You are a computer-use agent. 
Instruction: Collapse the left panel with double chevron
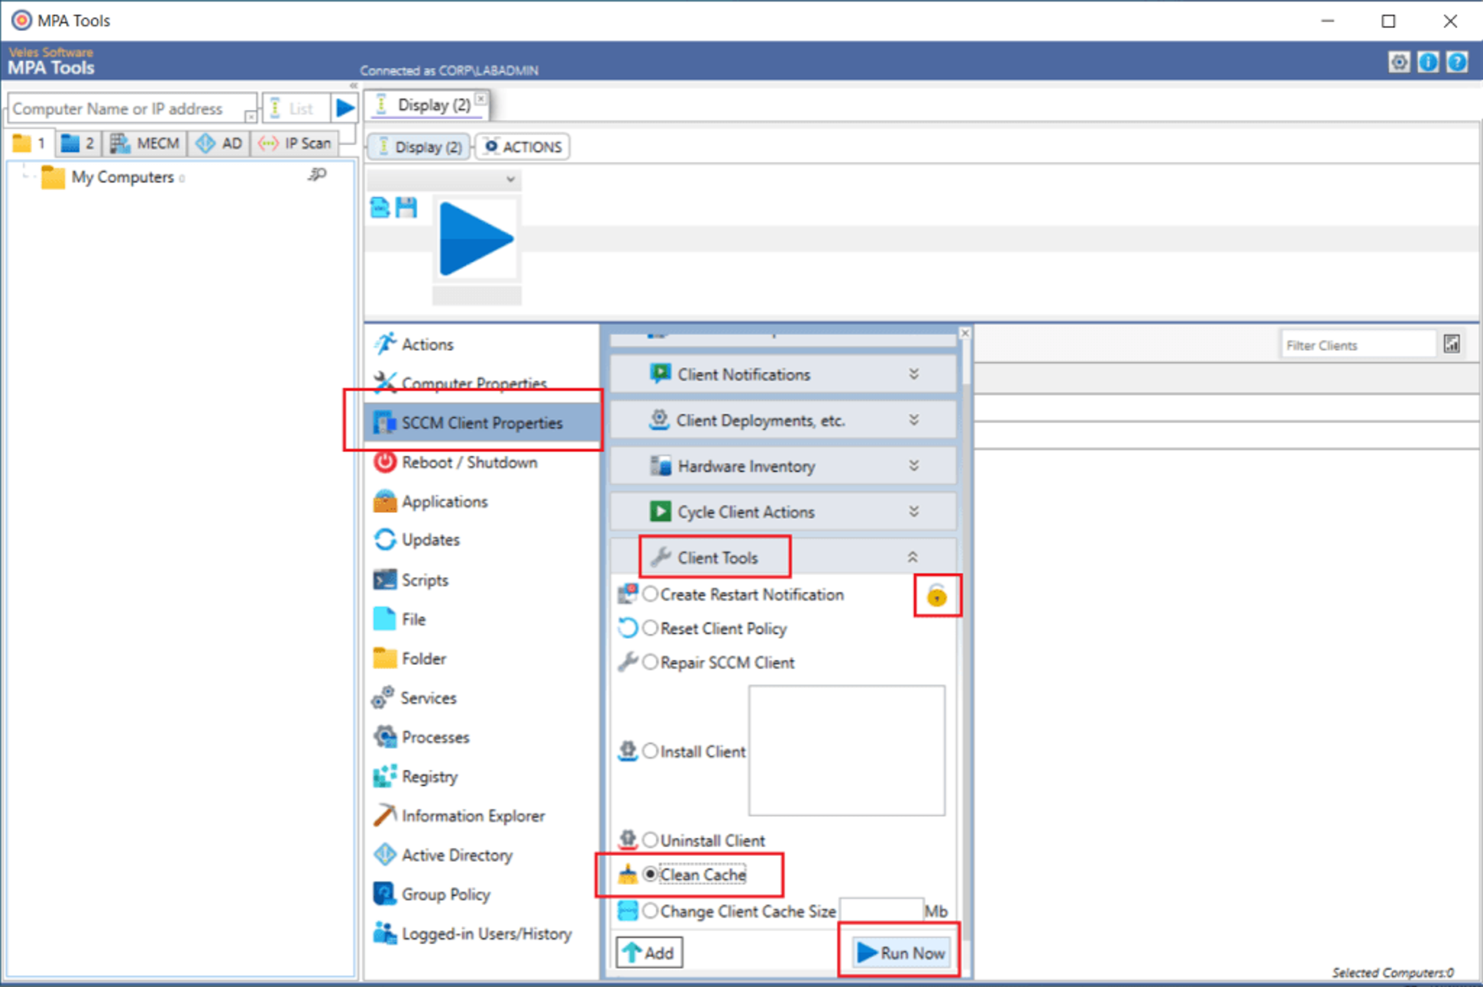click(x=353, y=86)
